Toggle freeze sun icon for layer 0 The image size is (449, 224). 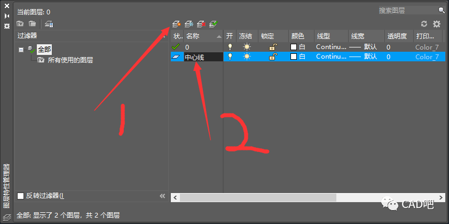[x=246, y=47]
